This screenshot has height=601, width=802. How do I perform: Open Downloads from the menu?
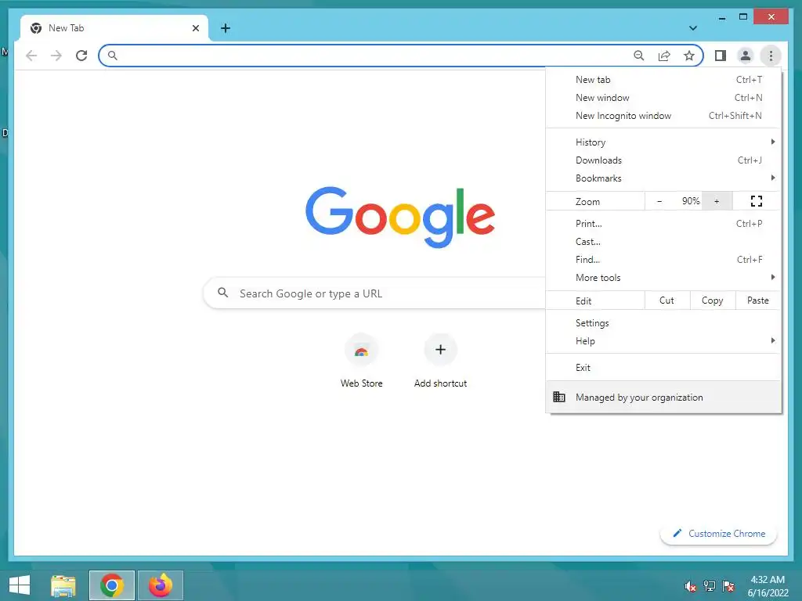coord(663,160)
